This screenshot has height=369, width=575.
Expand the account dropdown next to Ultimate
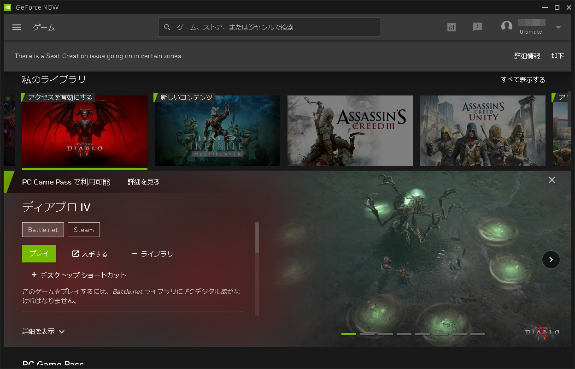tap(557, 27)
